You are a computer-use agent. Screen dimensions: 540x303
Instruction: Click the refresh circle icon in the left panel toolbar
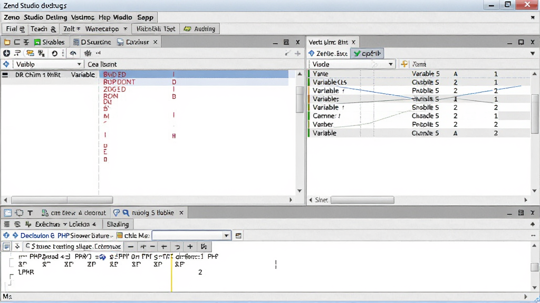[x=54, y=53]
